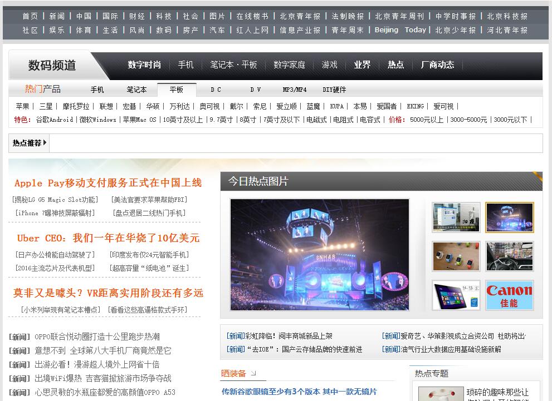Screen dimensions: 552x401
Task: Open the Canon 佳能 logo thumbnail
Action: (x=509, y=295)
